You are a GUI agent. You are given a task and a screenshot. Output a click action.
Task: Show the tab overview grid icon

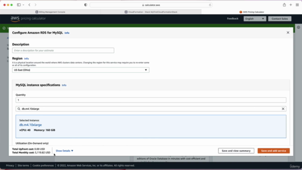pyautogui.click(x=297, y=5)
